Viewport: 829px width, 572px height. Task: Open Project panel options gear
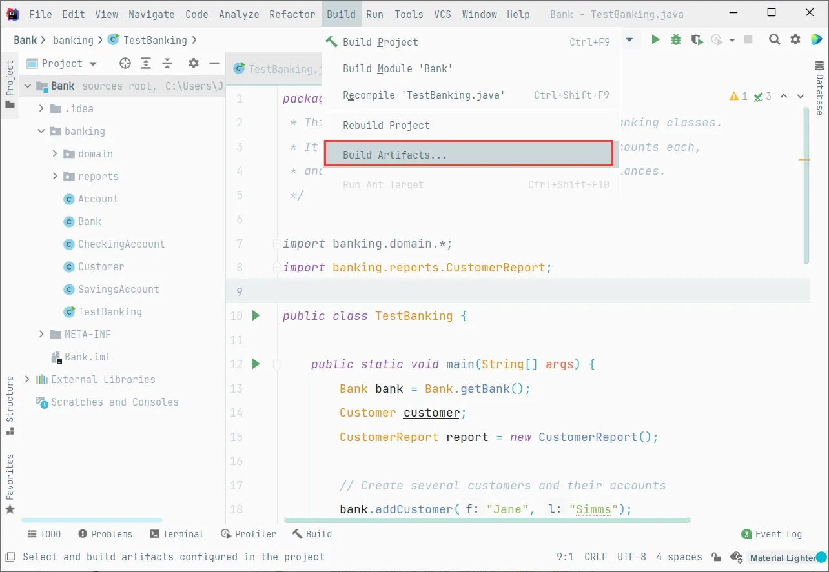(193, 63)
